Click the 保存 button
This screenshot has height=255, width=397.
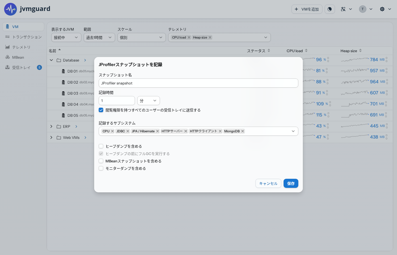(x=291, y=183)
